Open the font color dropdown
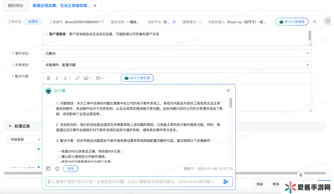Image resolution: width=334 pixels, height=194 pixels. click(x=67, y=78)
